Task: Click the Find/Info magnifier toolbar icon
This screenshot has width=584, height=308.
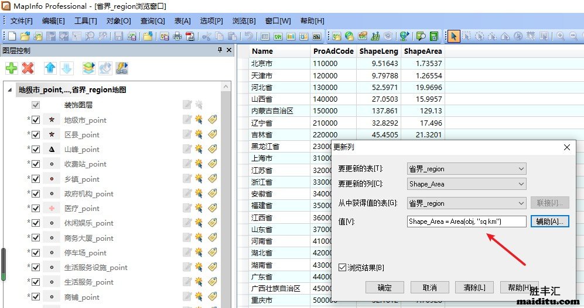Action: tap(421, 36)
